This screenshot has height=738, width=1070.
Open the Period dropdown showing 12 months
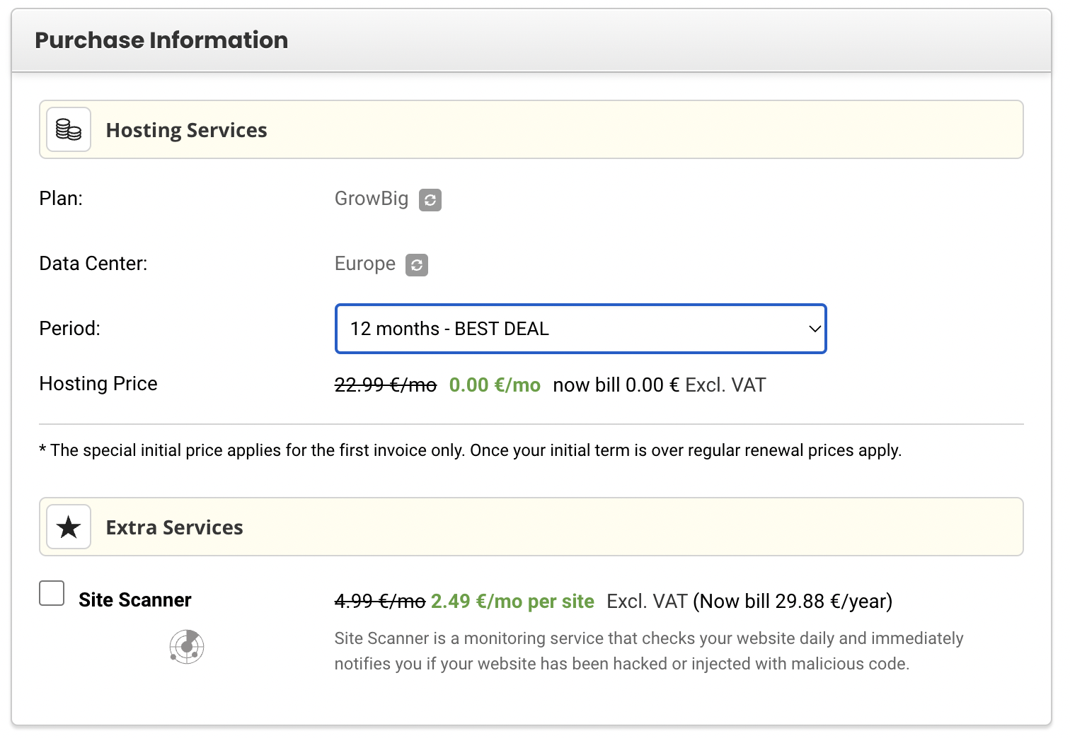point(580,329)
